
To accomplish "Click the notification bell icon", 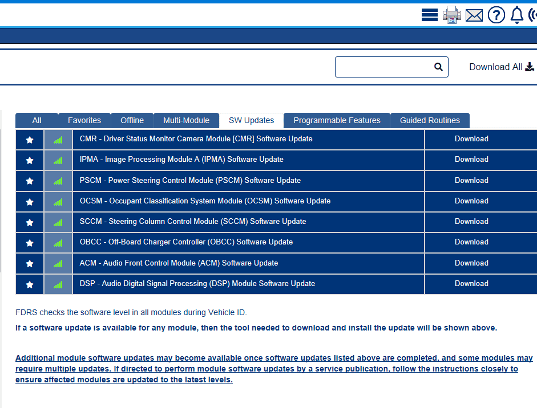I will point(516,15).
